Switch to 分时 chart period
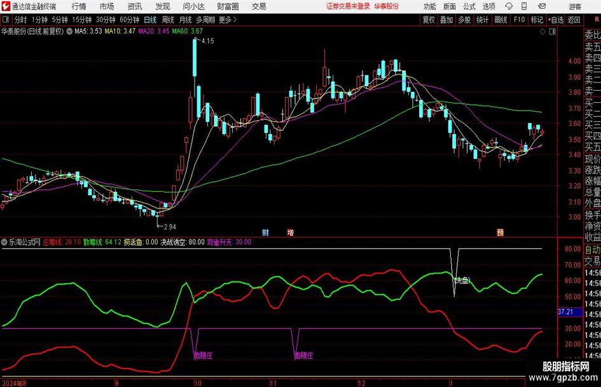601x387 pixels. [20, 20]
